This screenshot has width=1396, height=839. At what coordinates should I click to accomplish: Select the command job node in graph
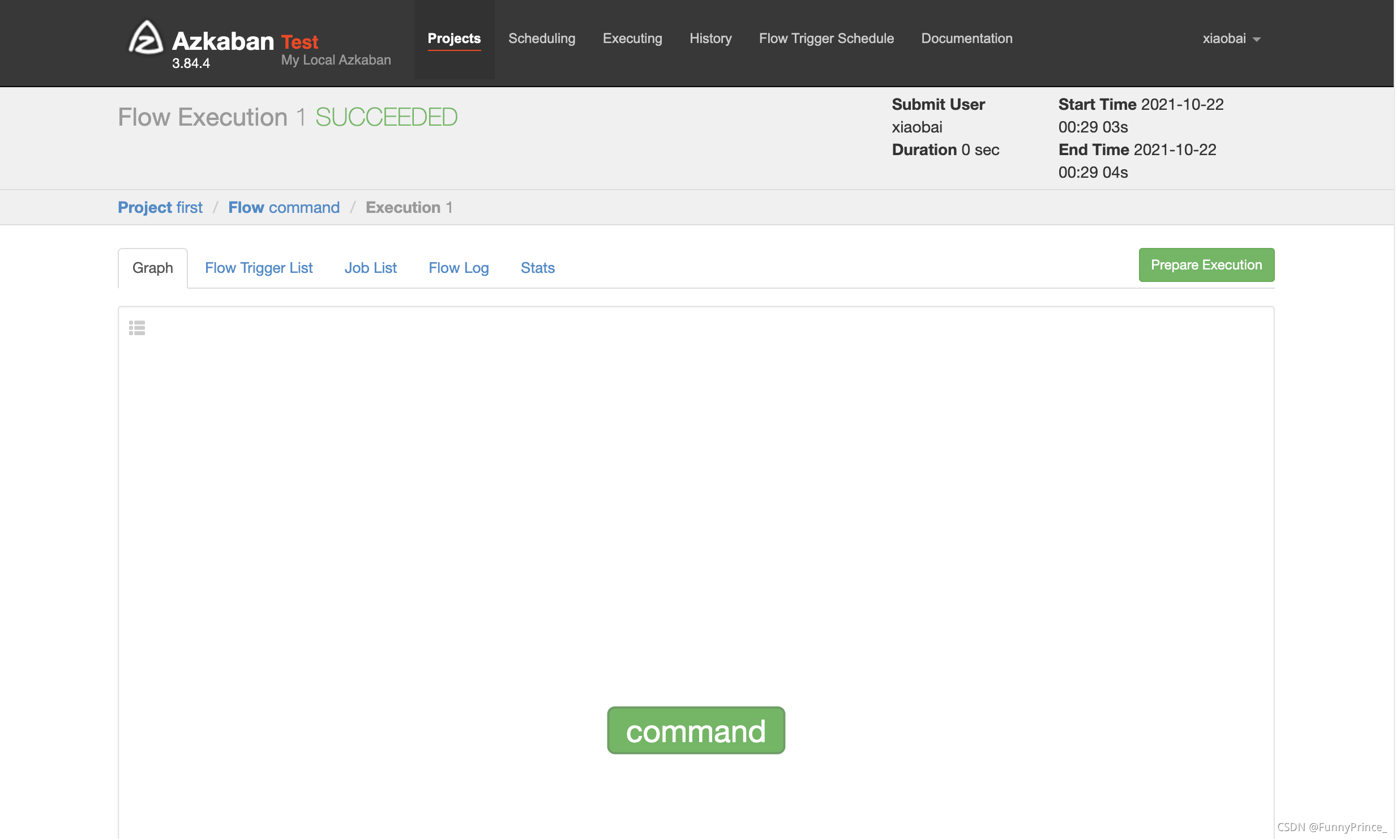(x=696, y=730)
